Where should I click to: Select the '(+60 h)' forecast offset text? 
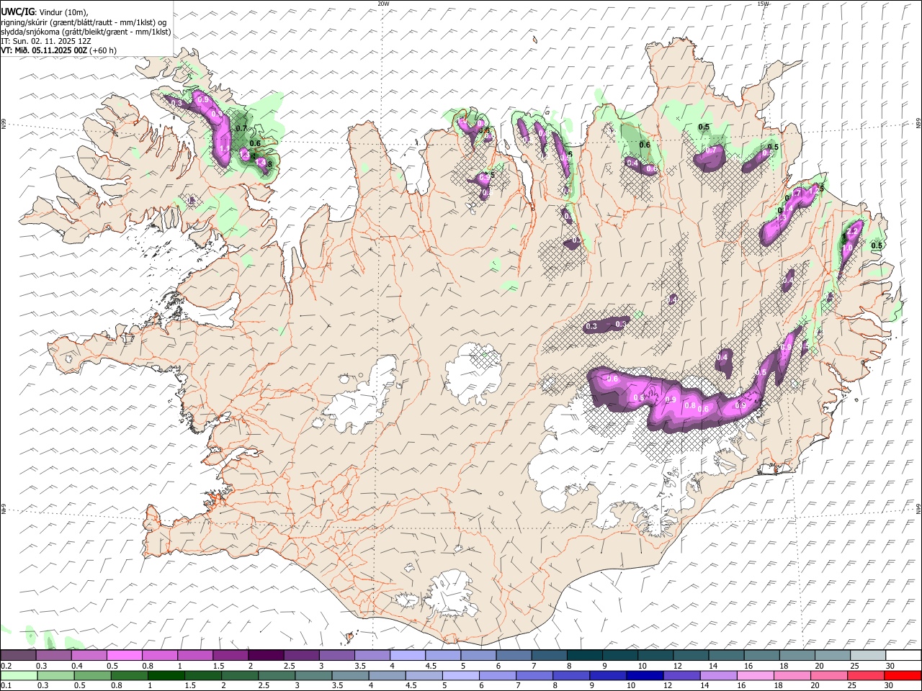[x=103, y=50]
